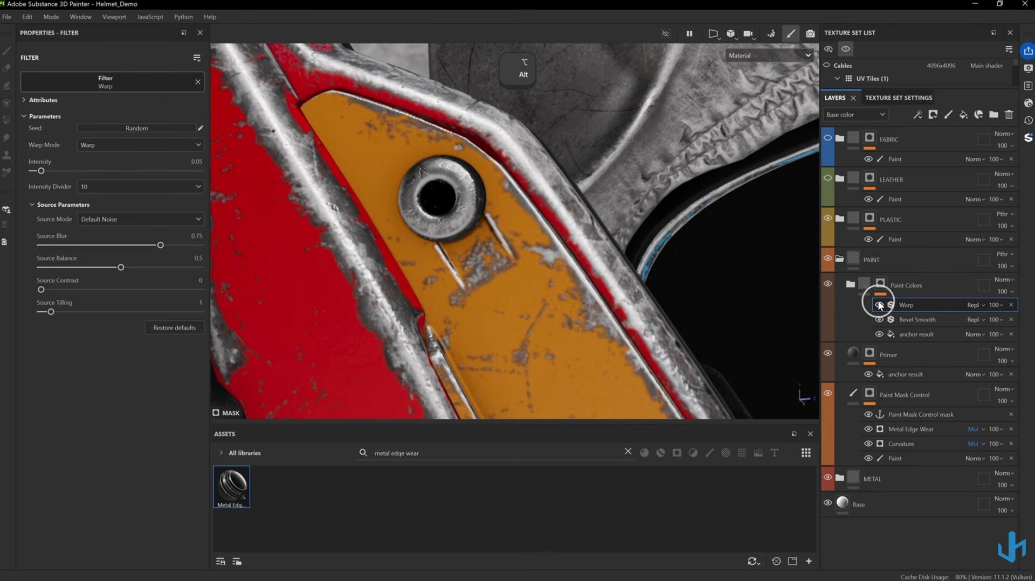This screenshot has height=581, width=1035.
Task: Add a new folder in layers toolbar
Action: point(993,115)
